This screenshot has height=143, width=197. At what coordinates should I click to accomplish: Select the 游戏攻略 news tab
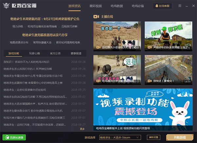(14, 53)
